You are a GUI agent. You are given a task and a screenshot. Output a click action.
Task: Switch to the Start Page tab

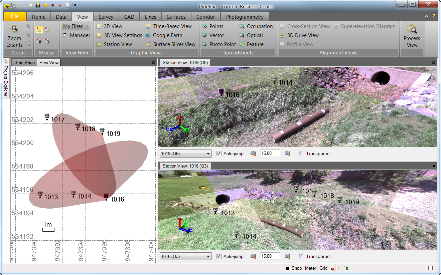coord(24,62)
